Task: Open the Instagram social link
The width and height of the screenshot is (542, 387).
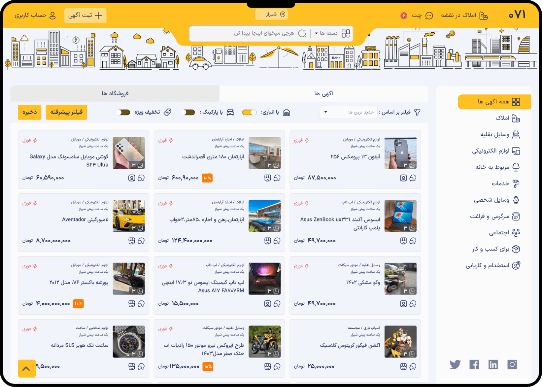Action: point(512,364)
